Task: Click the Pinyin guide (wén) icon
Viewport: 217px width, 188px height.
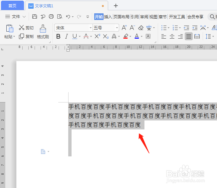Action: [149, 28]
